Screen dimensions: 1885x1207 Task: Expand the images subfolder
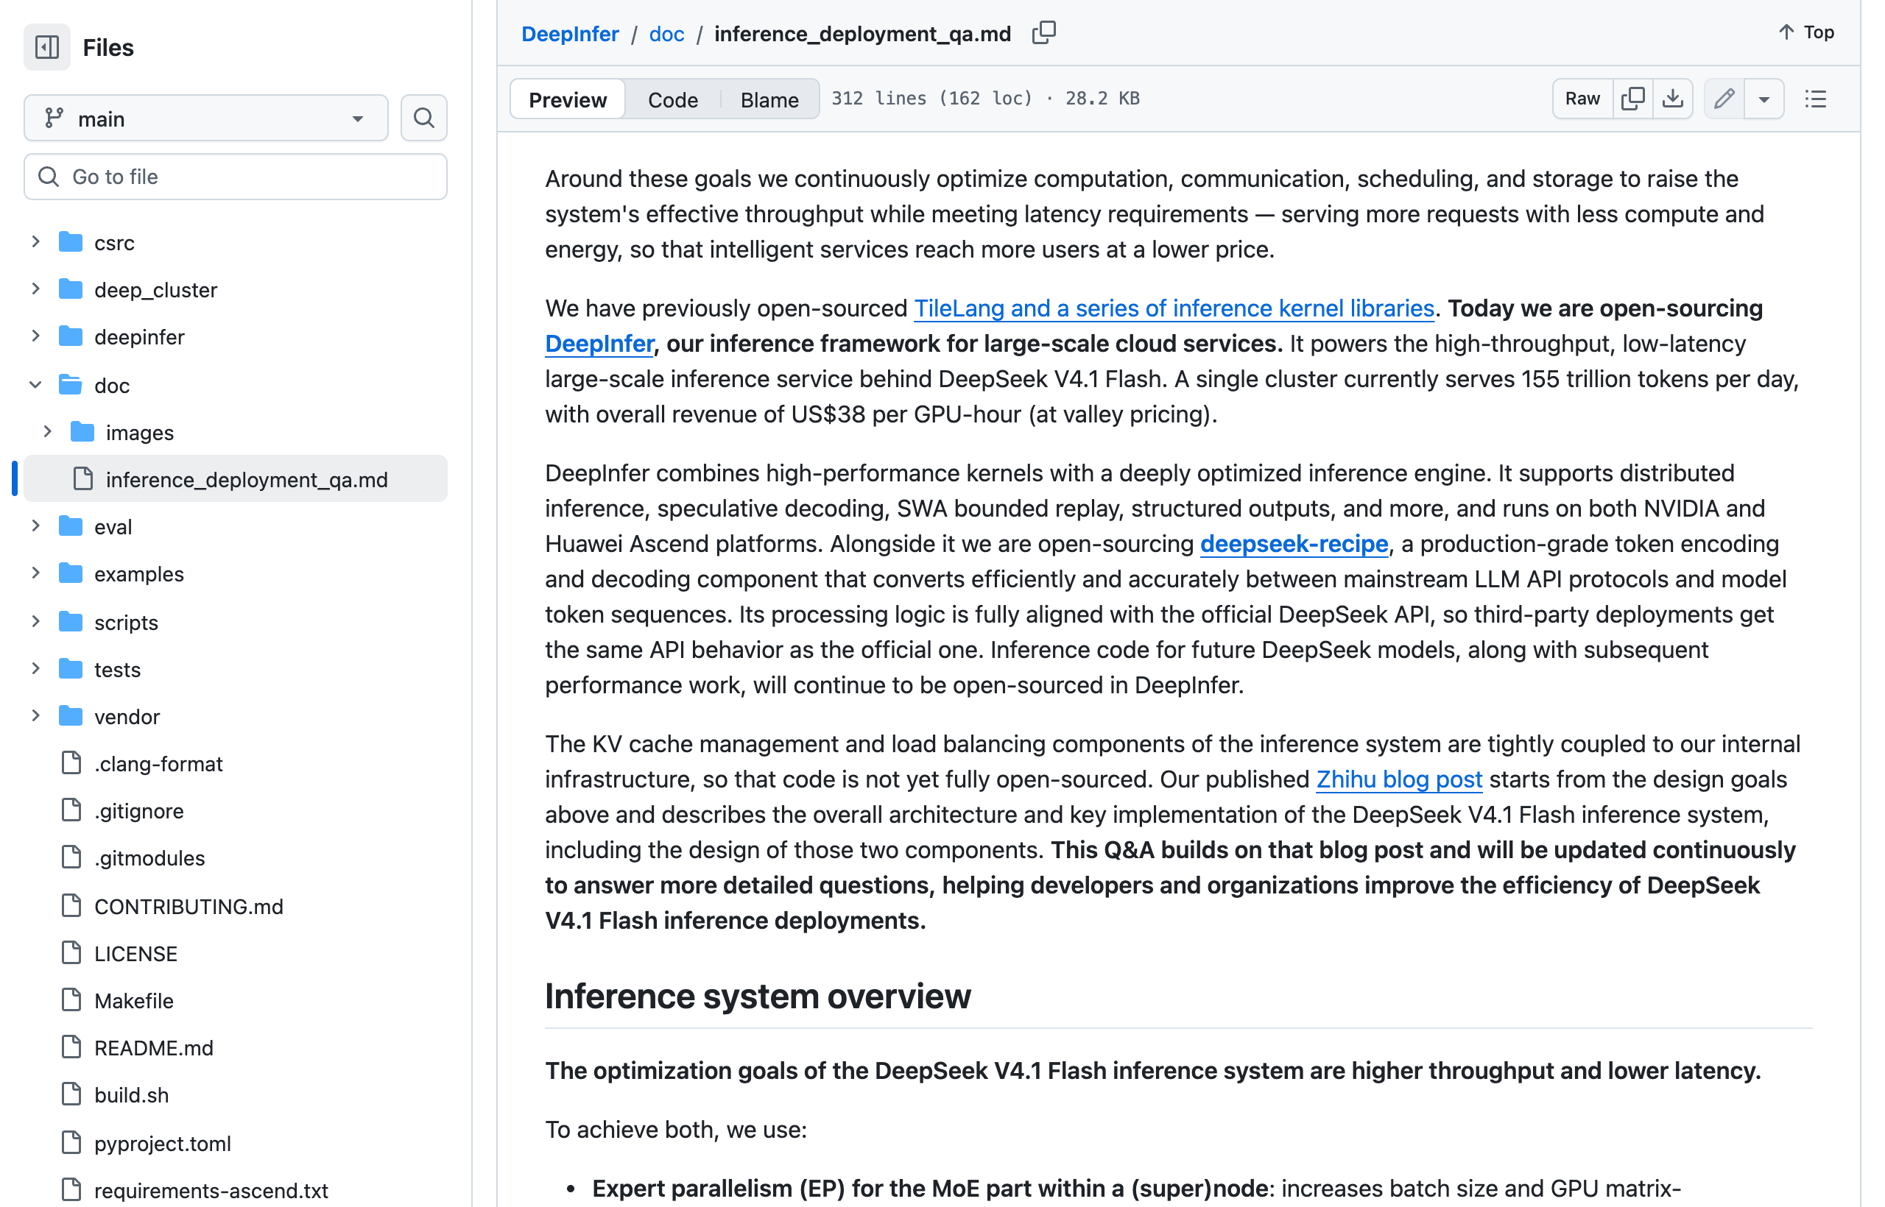47,432
